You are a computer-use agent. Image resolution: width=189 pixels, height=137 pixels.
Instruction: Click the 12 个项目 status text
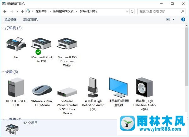tap(30, 123)
